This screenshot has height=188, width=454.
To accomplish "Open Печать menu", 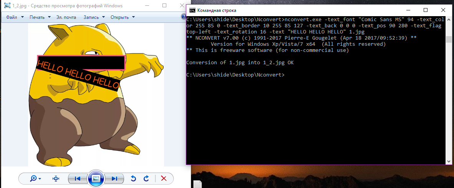I will [37, 17].
